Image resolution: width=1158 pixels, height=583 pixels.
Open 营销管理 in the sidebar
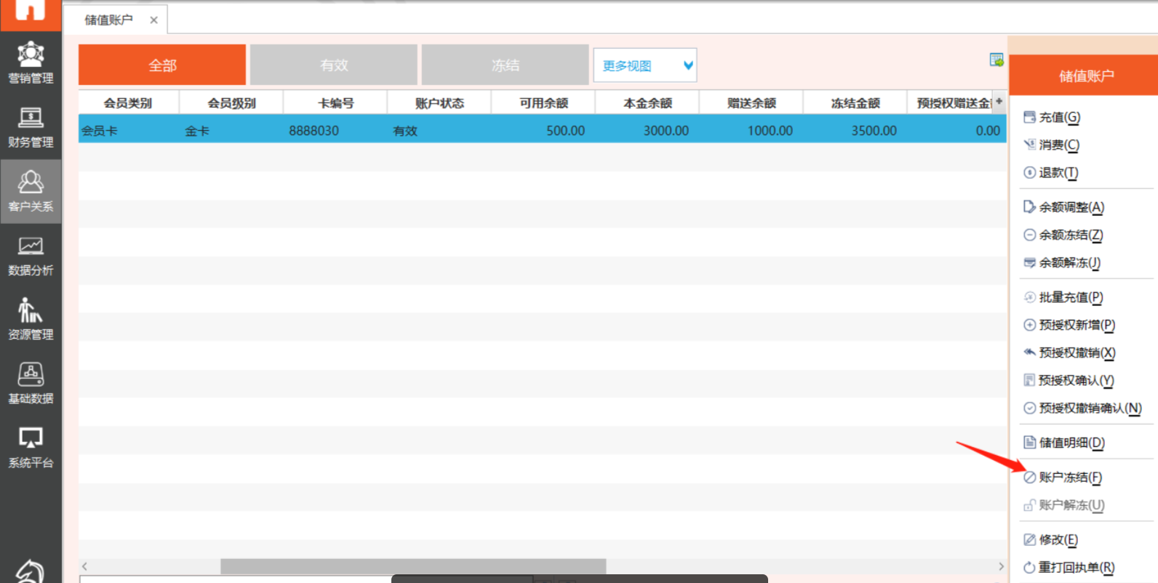31,63
